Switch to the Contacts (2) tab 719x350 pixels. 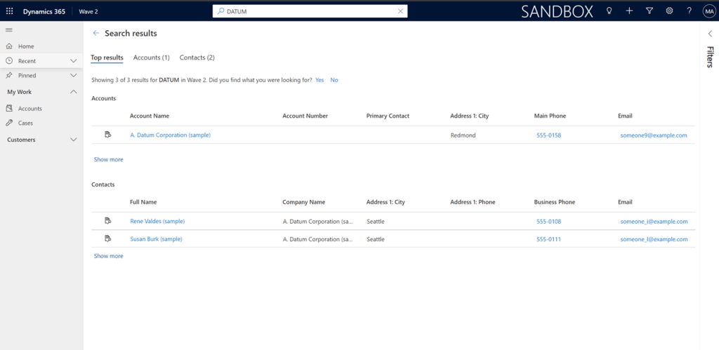click(197, 58)
